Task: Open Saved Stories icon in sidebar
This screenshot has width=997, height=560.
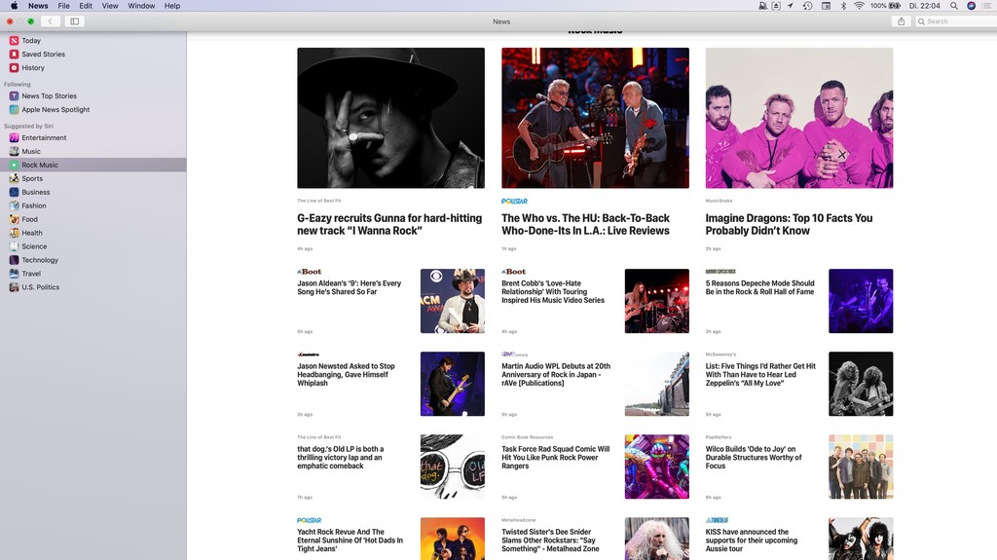Action: tap(14, 55)
